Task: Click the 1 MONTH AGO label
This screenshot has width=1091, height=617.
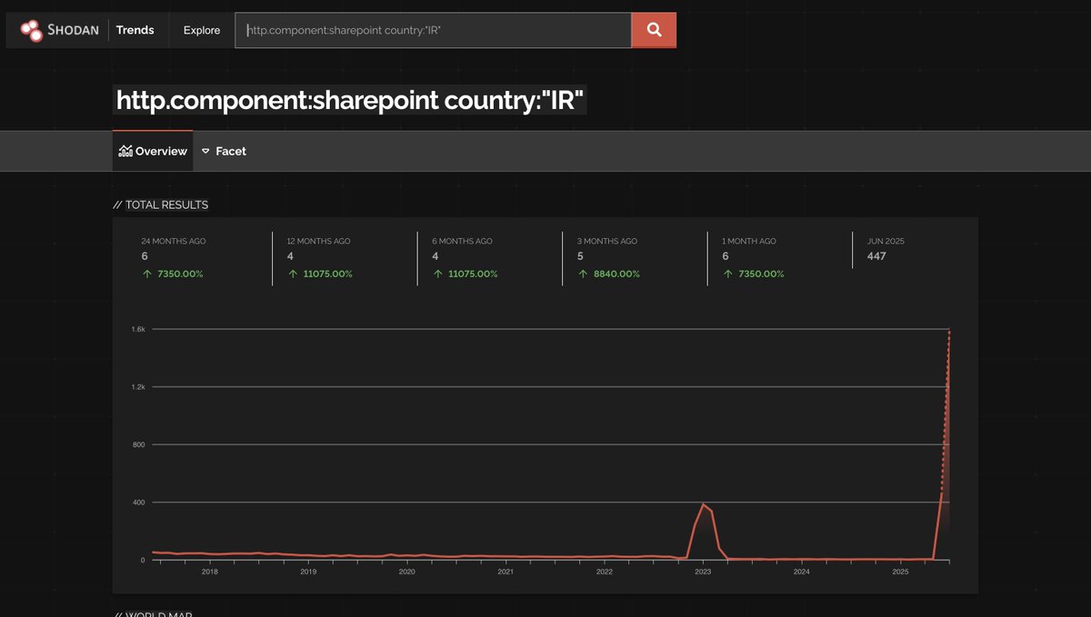Action: pyautogui.click(x=749, y=241)
